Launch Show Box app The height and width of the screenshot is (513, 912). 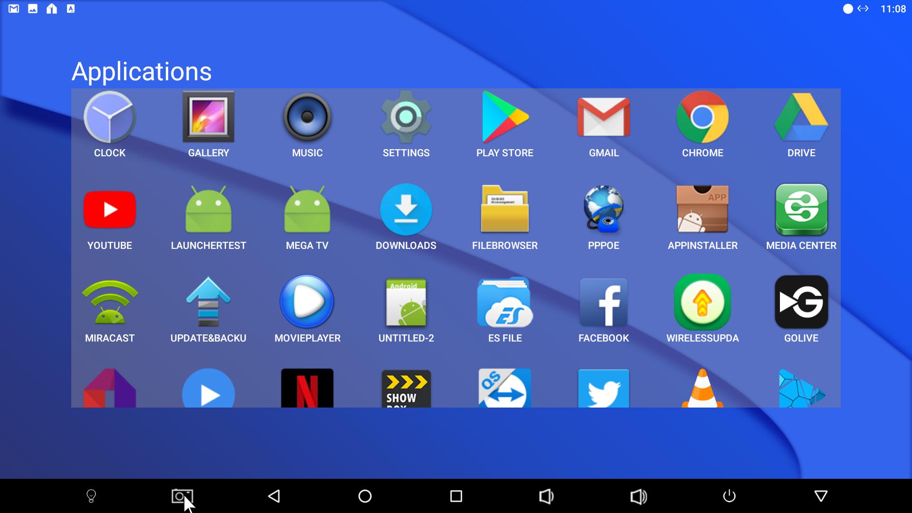pos(407,389)
